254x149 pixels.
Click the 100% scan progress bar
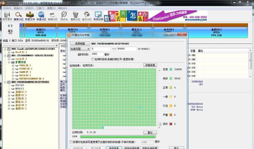coord(118,137)
